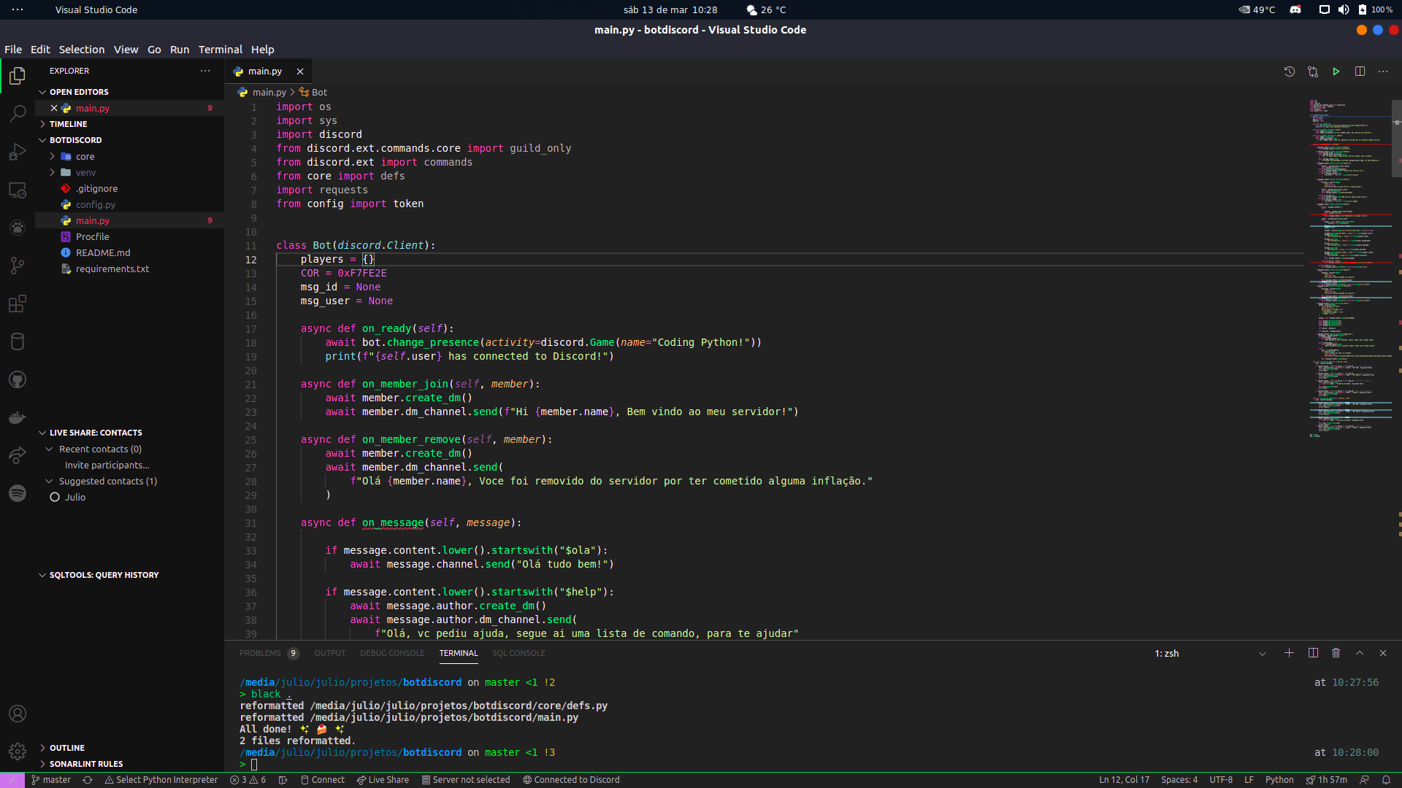
Task: Switch to the Debug Console tab
Action: pos(392,653)
